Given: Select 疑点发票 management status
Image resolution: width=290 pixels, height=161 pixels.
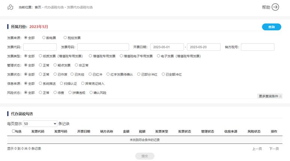Looking at the screenshot, I should coord(55,65).
